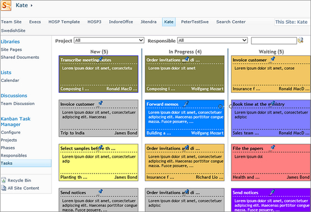Switch to the Team Site tab

coord(11,22)
